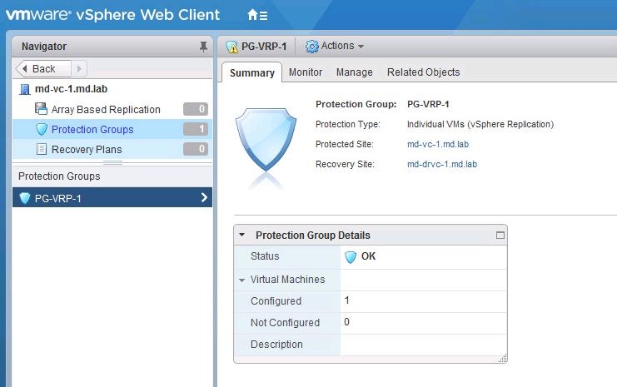Click the Protection Groups count badge
Screen dimensions: 617x387
click(x=196, y=129)
